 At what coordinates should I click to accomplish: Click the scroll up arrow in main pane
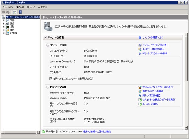(186, 35)
